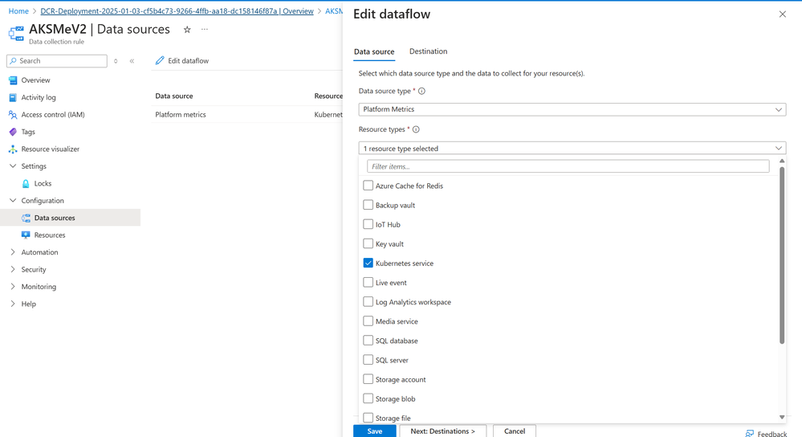Click the Feedback link

[771, 434]
